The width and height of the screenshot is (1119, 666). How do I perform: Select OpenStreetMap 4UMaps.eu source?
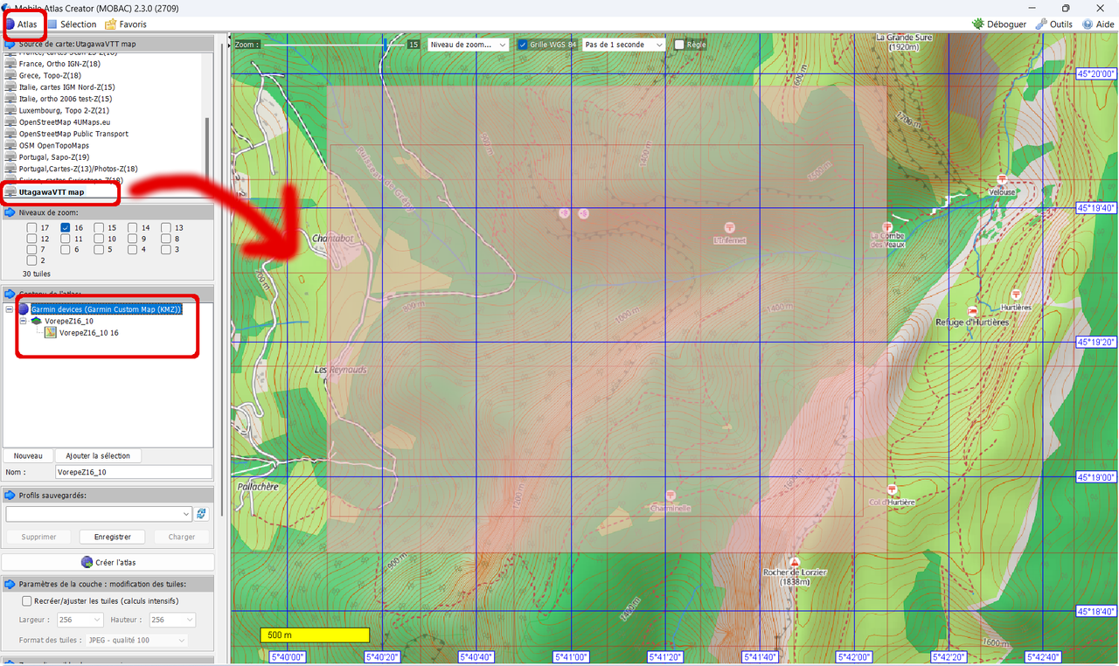click(65, 122)
